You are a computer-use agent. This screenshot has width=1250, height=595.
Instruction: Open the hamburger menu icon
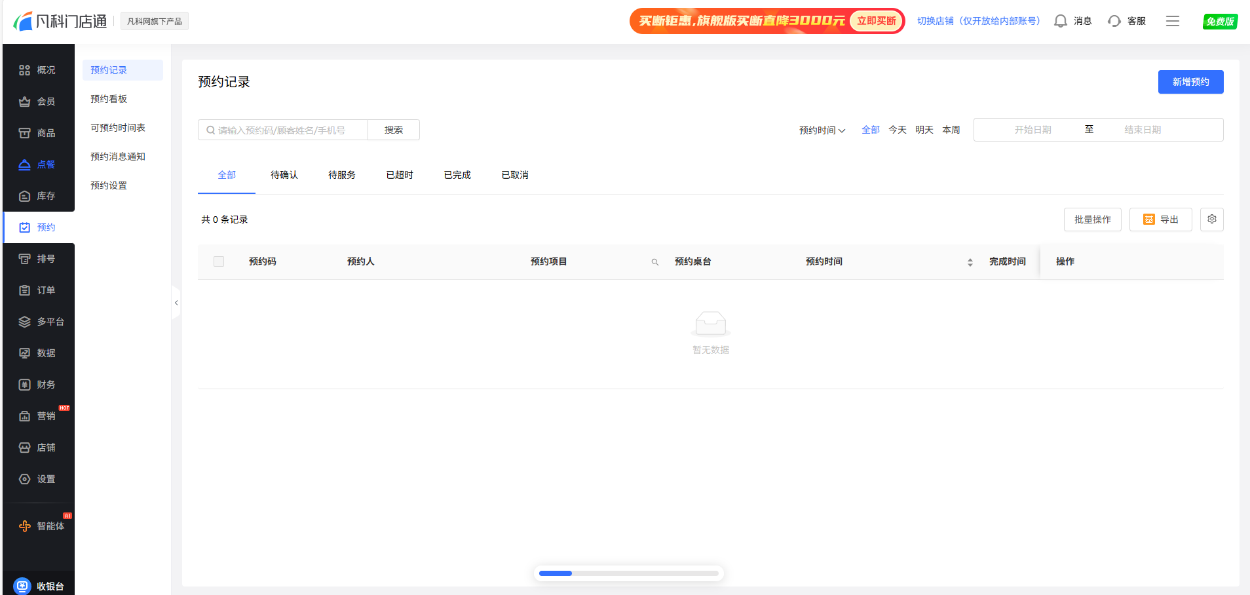[1172, 21]
